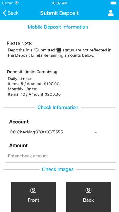The height and width of the screenshot is (212, 119).
Task: Click the Daily Limits amount $100.00 line
Action: [34, 84]
